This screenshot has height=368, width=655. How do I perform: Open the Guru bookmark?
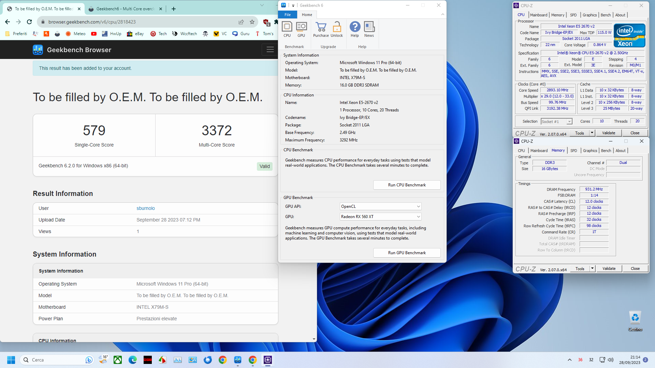pos(241,34)
